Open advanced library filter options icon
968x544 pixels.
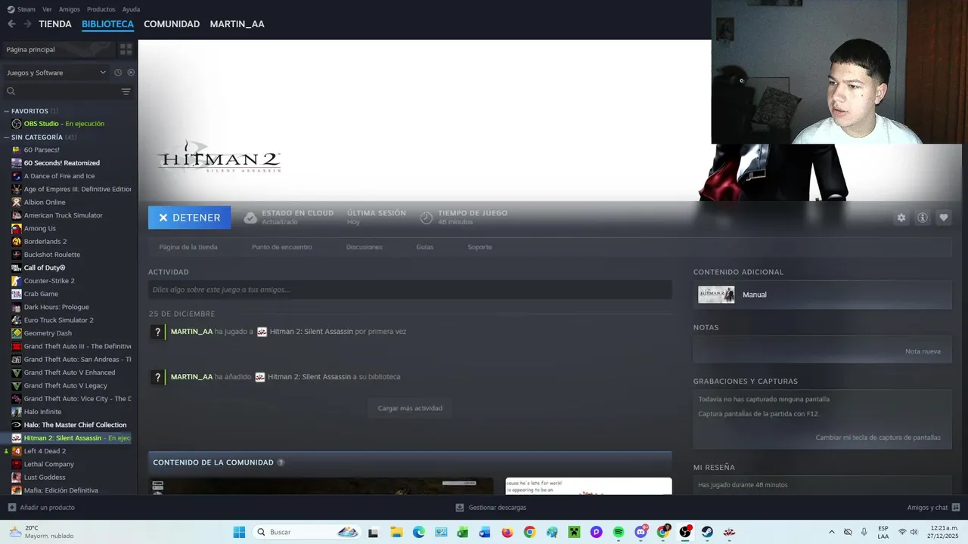click(126, 91)
